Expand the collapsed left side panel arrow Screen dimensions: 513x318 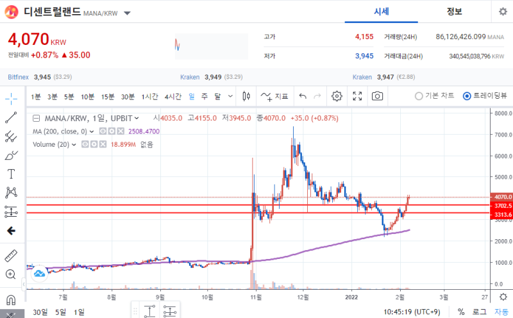24,284
